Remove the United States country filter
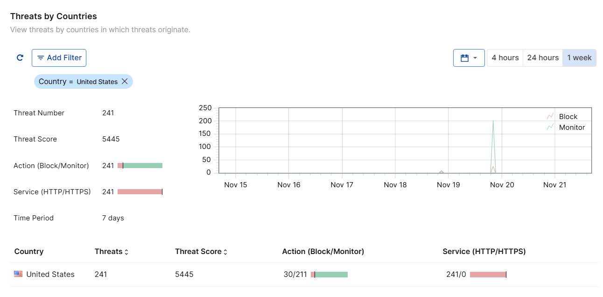 [125, 81]
